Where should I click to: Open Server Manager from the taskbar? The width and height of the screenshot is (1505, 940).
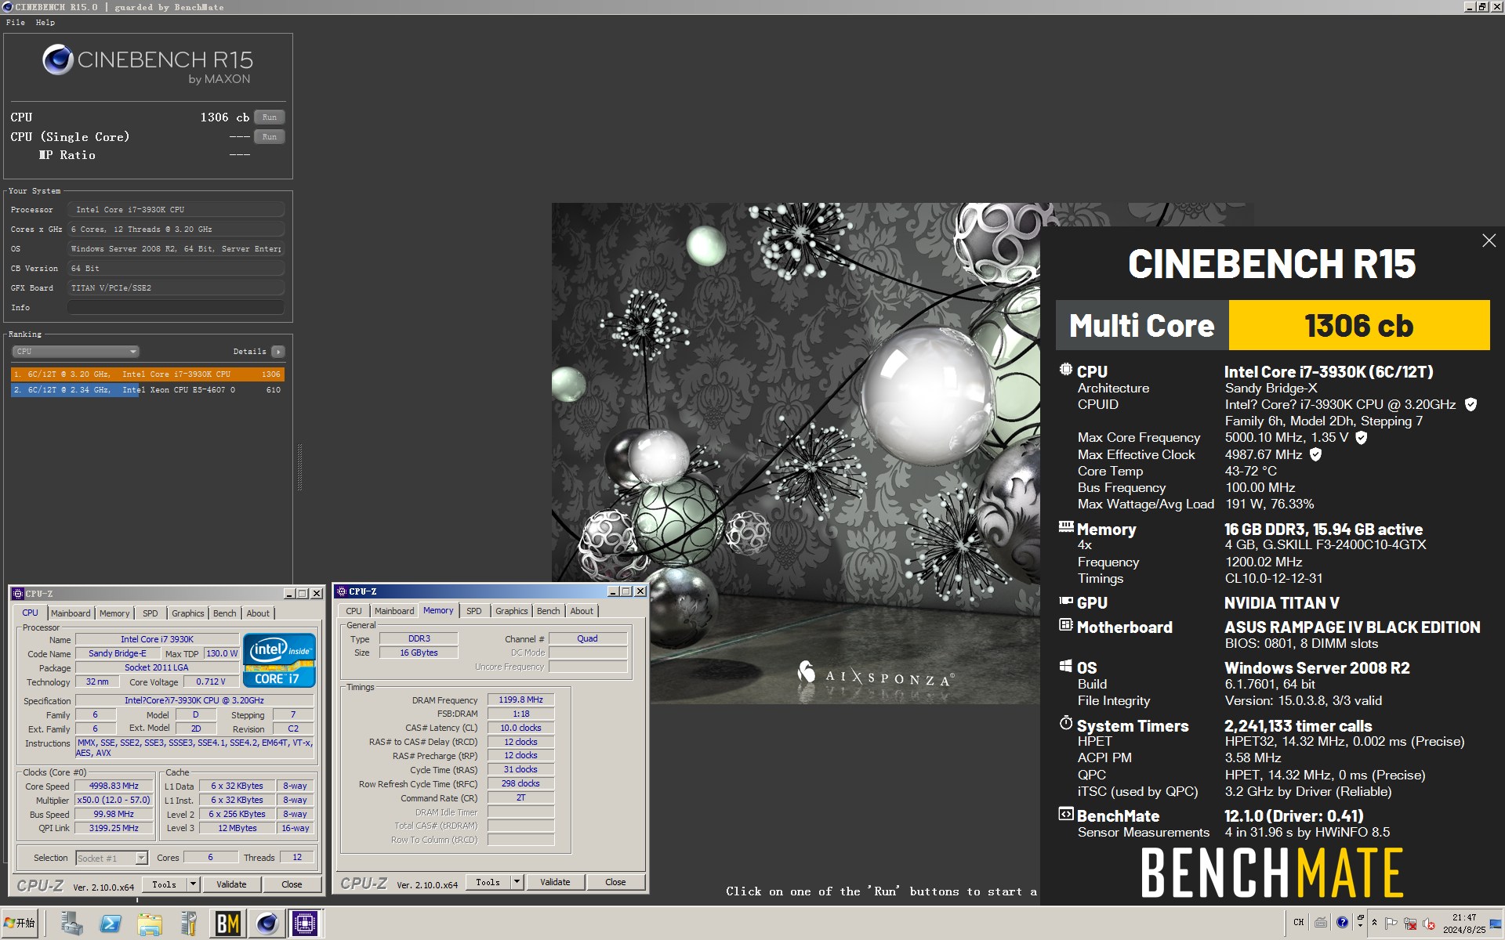click(72, 924)
